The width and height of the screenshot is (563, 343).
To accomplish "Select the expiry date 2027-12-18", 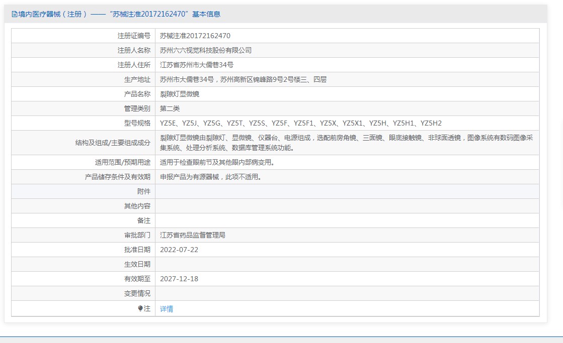I will pos(179,279).
